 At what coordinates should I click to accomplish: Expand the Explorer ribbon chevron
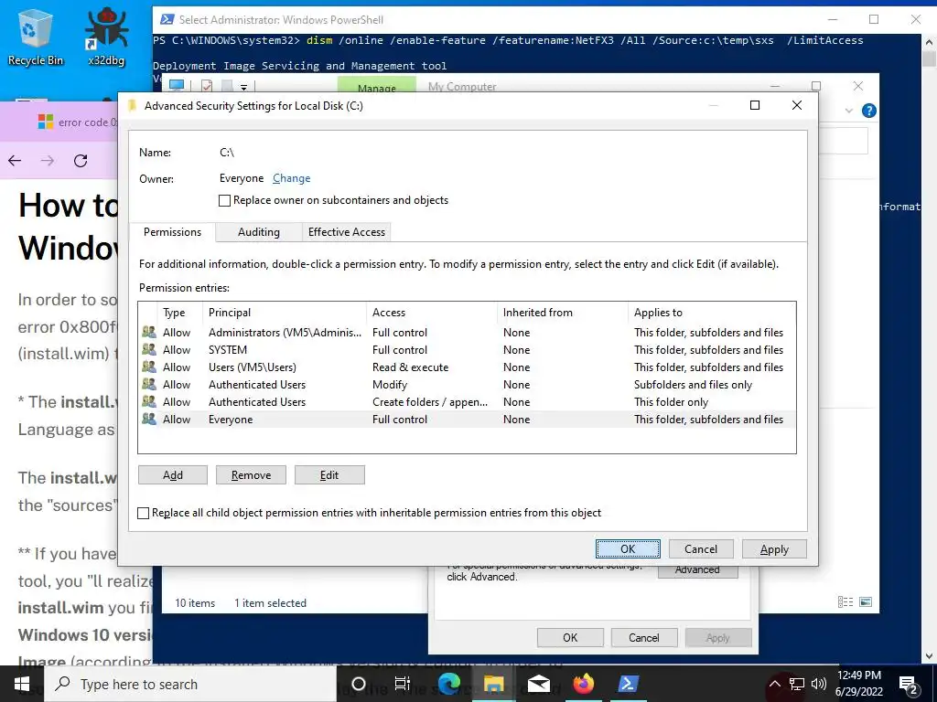coord(848,111)
